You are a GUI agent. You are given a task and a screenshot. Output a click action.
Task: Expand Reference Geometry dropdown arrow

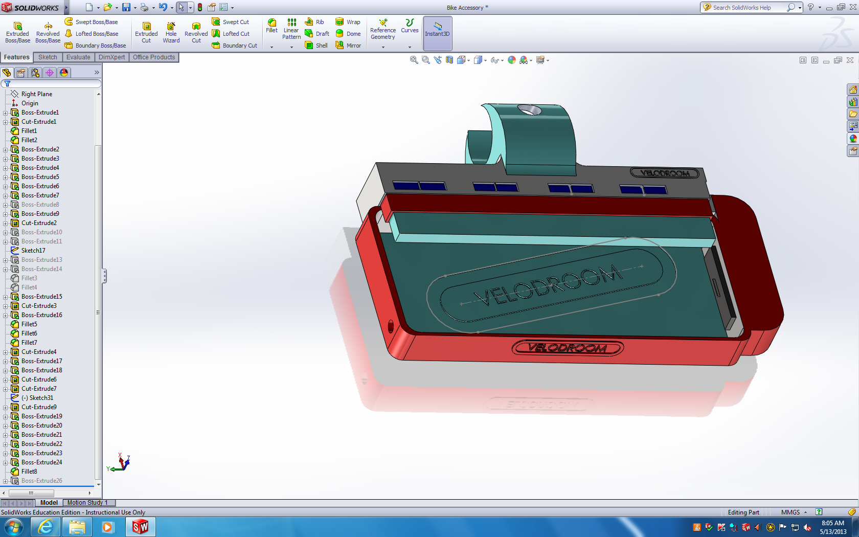[x=383, y=47]
